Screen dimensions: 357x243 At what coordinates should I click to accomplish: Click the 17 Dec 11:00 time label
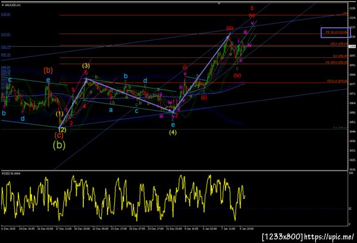pyautogui.click(x=64, y=229)
